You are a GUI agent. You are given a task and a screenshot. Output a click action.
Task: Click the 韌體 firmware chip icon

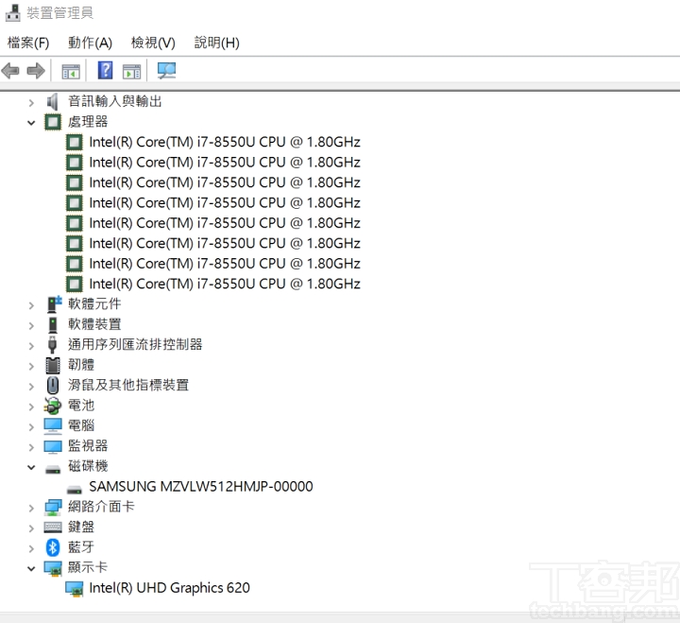pos(53,365)
